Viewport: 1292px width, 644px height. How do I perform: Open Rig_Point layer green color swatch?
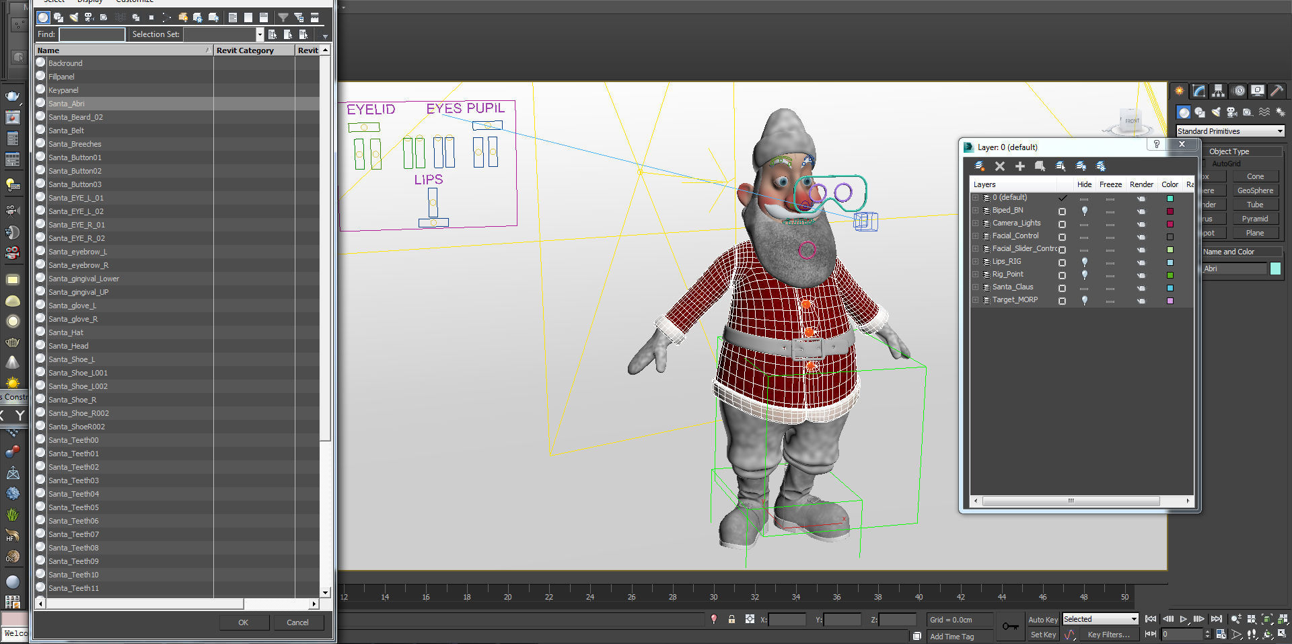click(1170, 275)
